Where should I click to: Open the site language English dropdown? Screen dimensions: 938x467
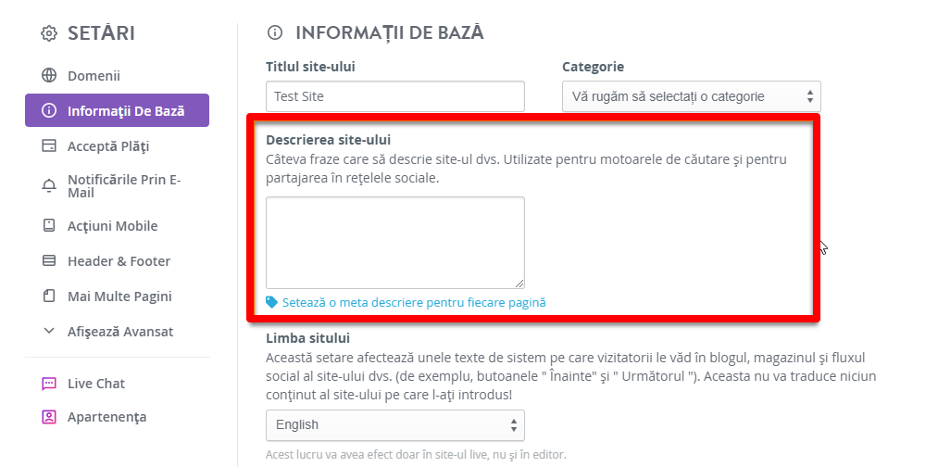point(395,425)
